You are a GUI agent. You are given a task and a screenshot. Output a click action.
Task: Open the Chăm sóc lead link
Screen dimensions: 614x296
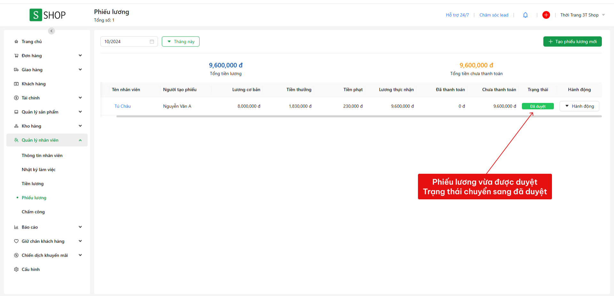tap(494, 15)
